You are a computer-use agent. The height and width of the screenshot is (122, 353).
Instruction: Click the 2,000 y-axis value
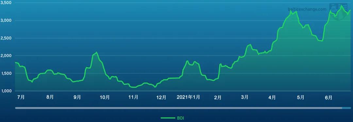point(6,56)
